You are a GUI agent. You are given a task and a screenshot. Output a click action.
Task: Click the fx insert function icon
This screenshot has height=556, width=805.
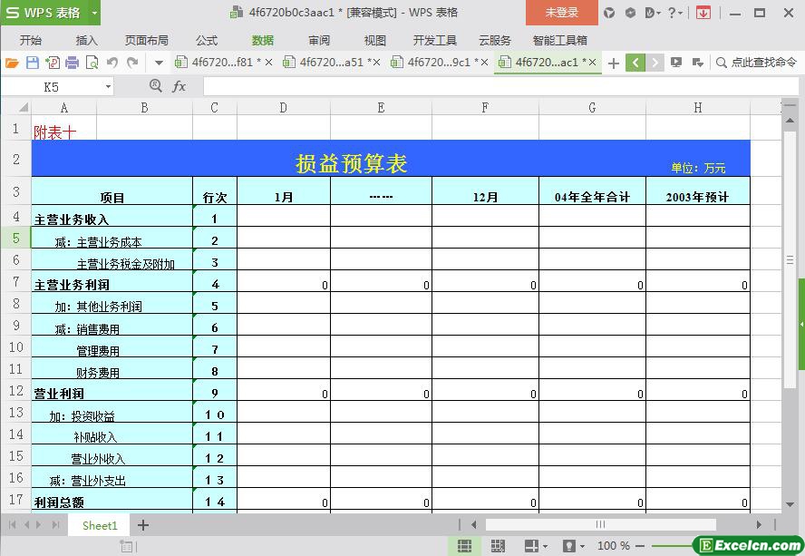click(x=179, y=86)
